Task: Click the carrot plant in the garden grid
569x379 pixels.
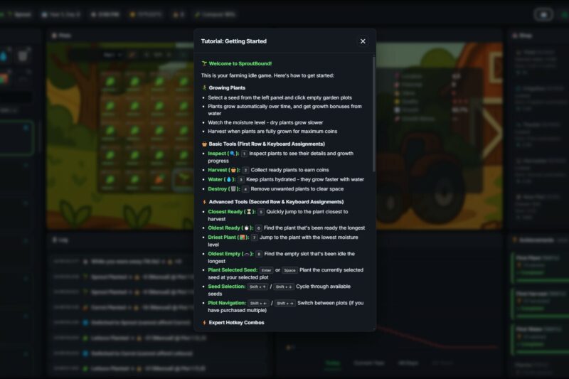Action: (159, 180)
